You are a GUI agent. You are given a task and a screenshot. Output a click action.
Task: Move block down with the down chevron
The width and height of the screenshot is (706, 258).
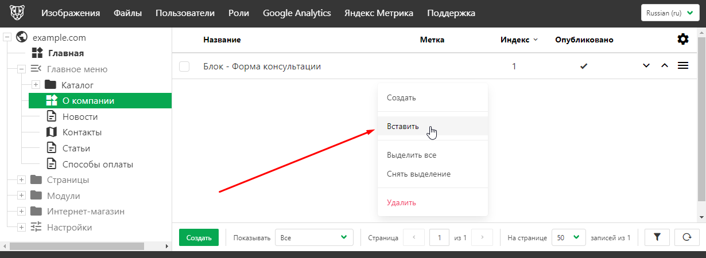pyautogui.click(x=646, y=66)
